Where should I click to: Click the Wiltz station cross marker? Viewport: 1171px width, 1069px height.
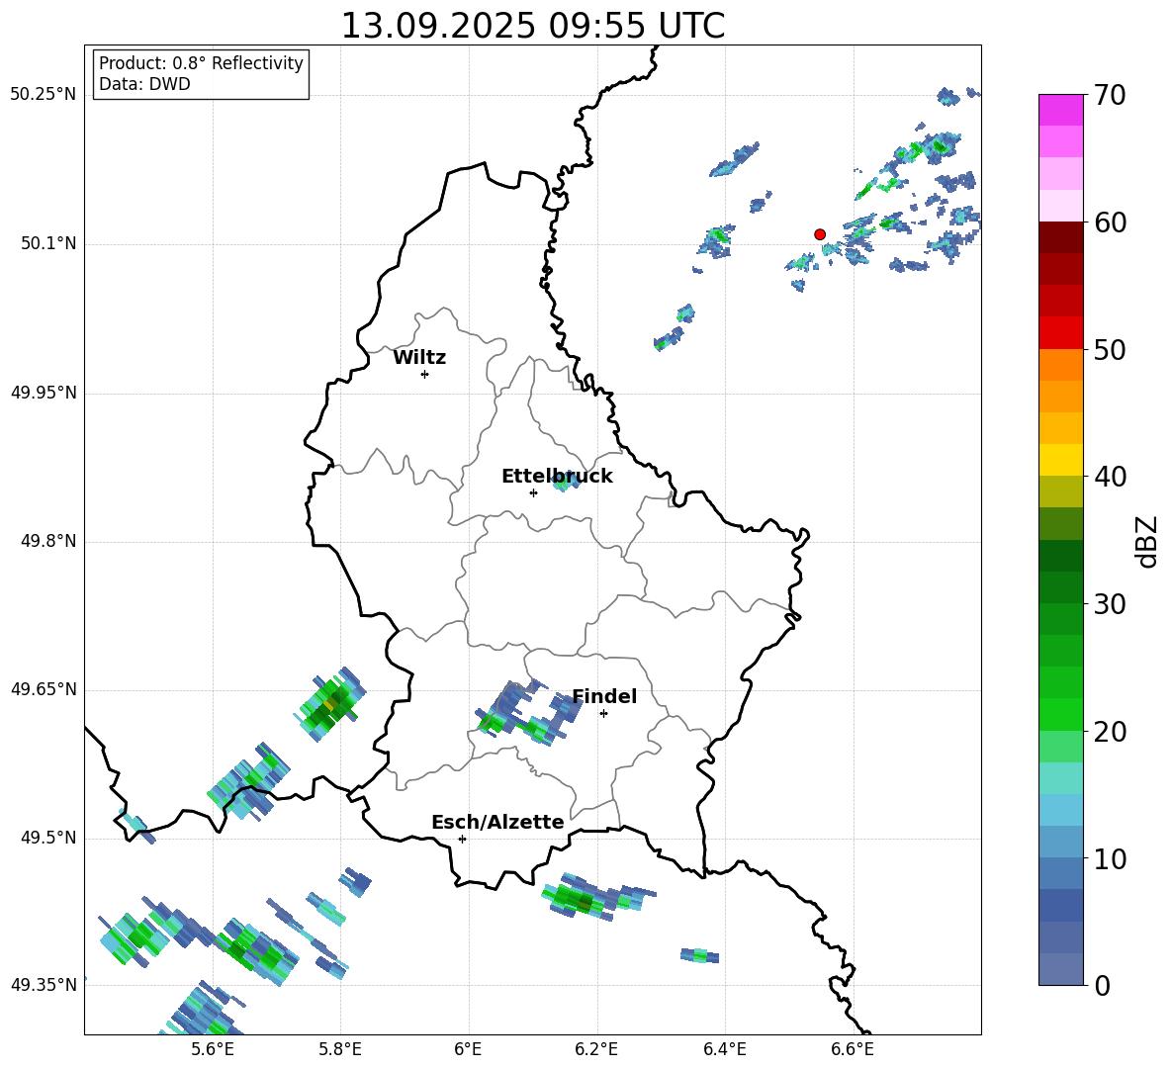tap(425, 374)
